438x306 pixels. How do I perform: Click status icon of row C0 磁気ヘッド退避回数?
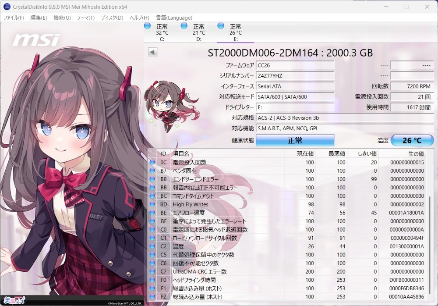click(152, 229)
